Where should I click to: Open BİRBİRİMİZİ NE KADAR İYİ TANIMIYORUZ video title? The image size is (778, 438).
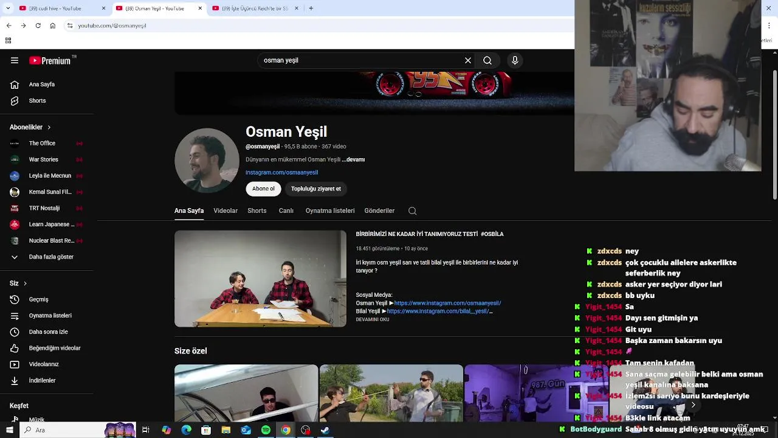point(430,234)
